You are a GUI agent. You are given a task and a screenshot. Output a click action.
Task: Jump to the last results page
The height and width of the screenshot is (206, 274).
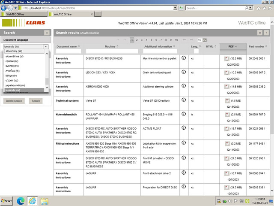[191, 40]
